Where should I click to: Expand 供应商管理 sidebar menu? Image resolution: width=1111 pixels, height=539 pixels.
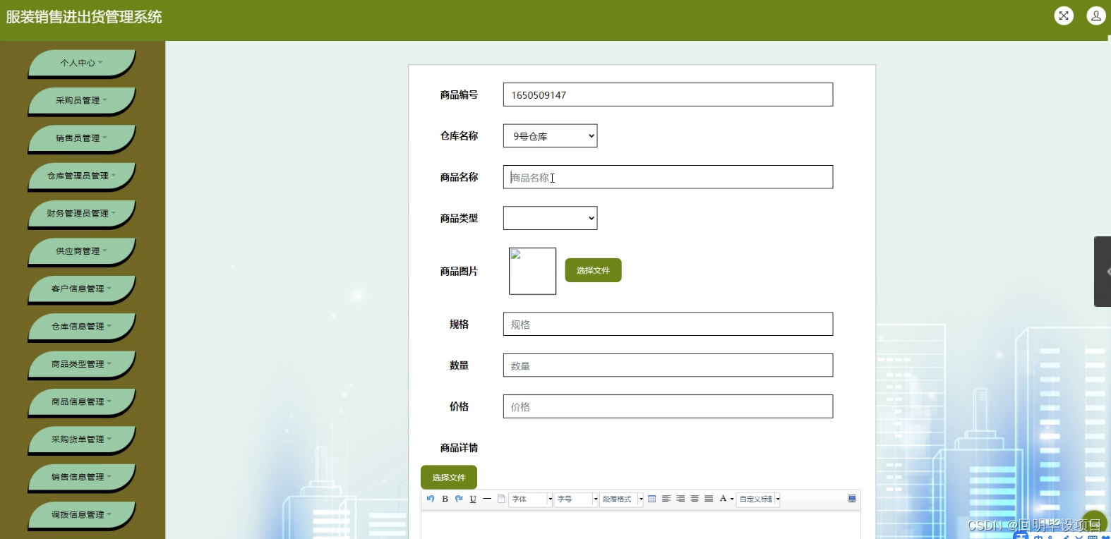pyautogui.click(x=81, y=251)
